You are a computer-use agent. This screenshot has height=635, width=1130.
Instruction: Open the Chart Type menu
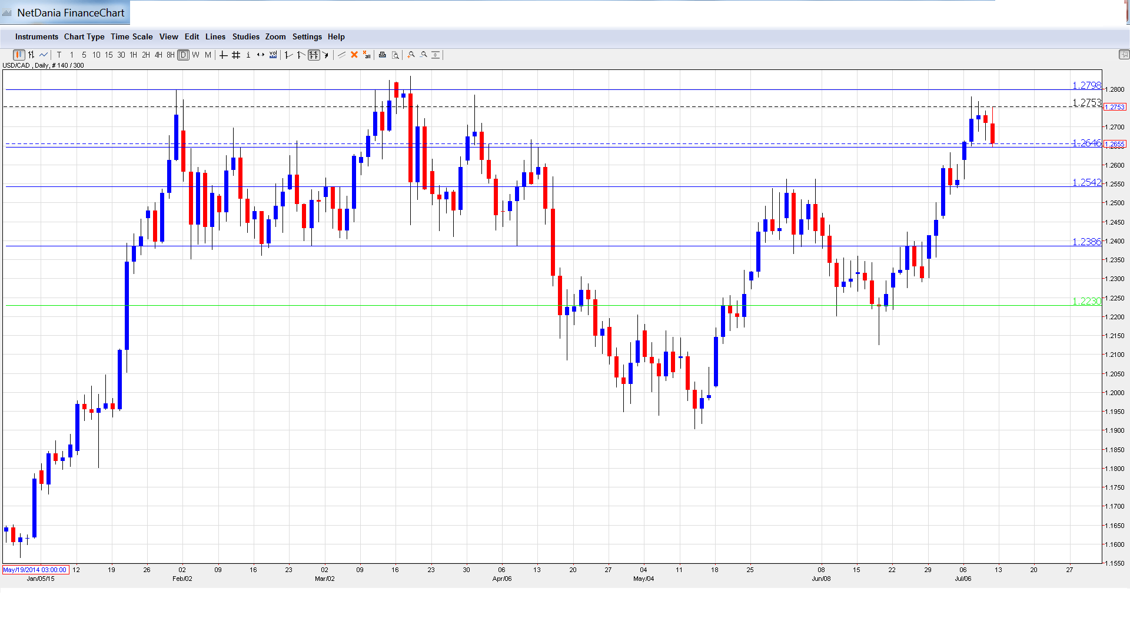pos(84,36)
